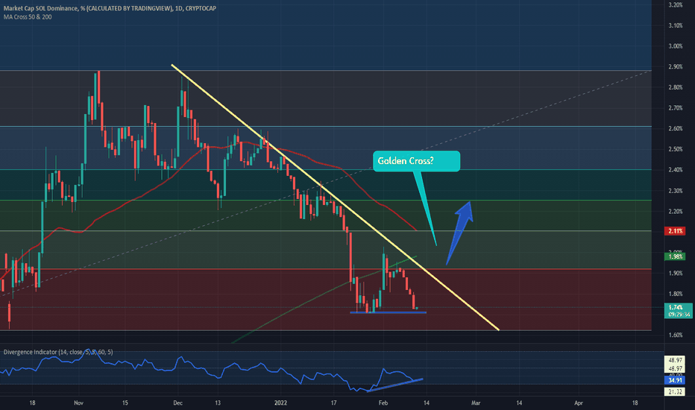Click the Apr date on the time axis

click(x=579, y=403)
